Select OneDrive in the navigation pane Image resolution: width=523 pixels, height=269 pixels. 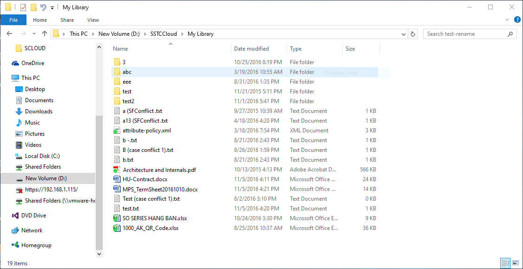[33, 63]
